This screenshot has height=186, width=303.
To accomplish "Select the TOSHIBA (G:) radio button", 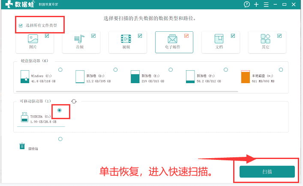I will pyautogui.click(x=60, y=110).
